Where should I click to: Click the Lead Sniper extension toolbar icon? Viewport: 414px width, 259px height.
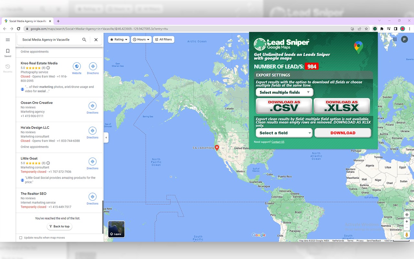[375, 29]
